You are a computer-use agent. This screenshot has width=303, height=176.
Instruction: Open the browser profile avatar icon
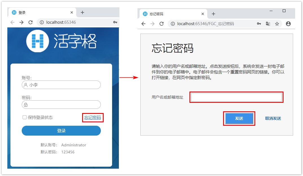point(288,24)
